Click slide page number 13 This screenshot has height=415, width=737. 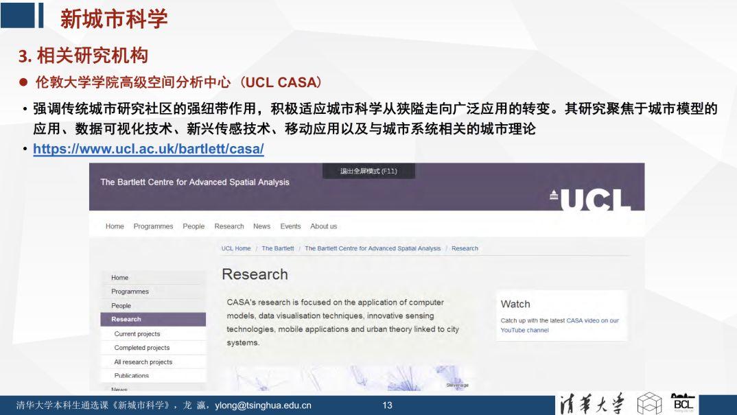coord(387,405)
